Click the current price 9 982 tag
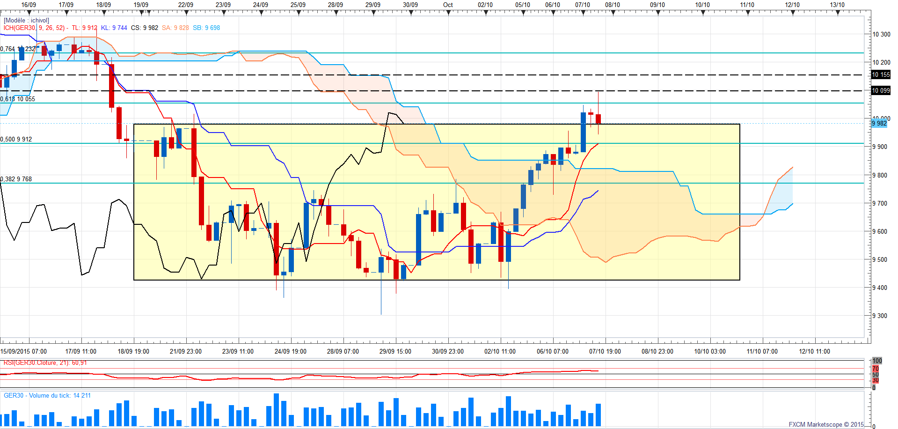Viewport: 898px width, 429px height. [879, 123]
